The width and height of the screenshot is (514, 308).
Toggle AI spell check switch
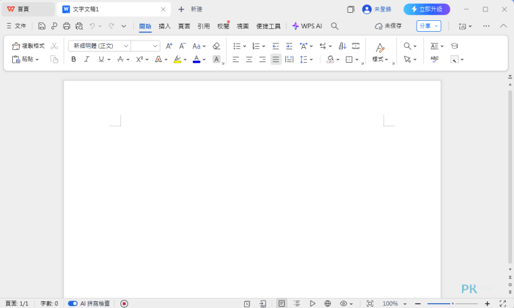pyautogui.click(x=73, y=304)
